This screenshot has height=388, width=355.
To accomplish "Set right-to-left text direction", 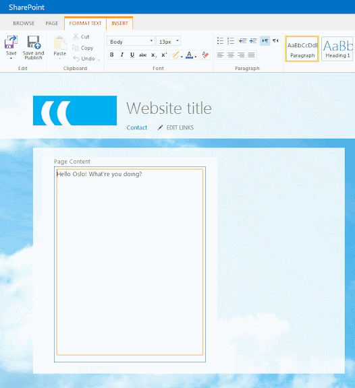I will point(275,41).
